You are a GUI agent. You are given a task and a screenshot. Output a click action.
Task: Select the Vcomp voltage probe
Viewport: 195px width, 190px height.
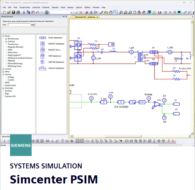coord(149,99)
